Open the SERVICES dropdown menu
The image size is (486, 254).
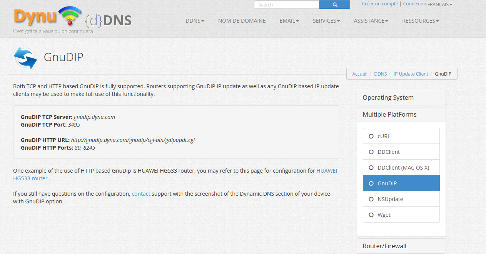326,21
